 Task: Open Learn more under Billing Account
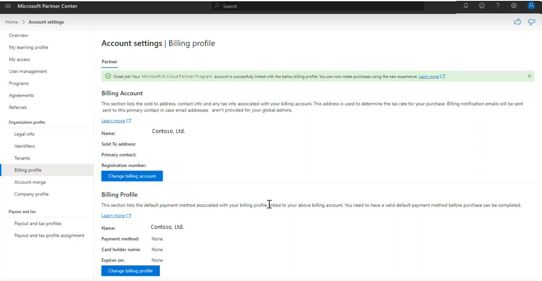pyautogui.click(x=113, y=121)
